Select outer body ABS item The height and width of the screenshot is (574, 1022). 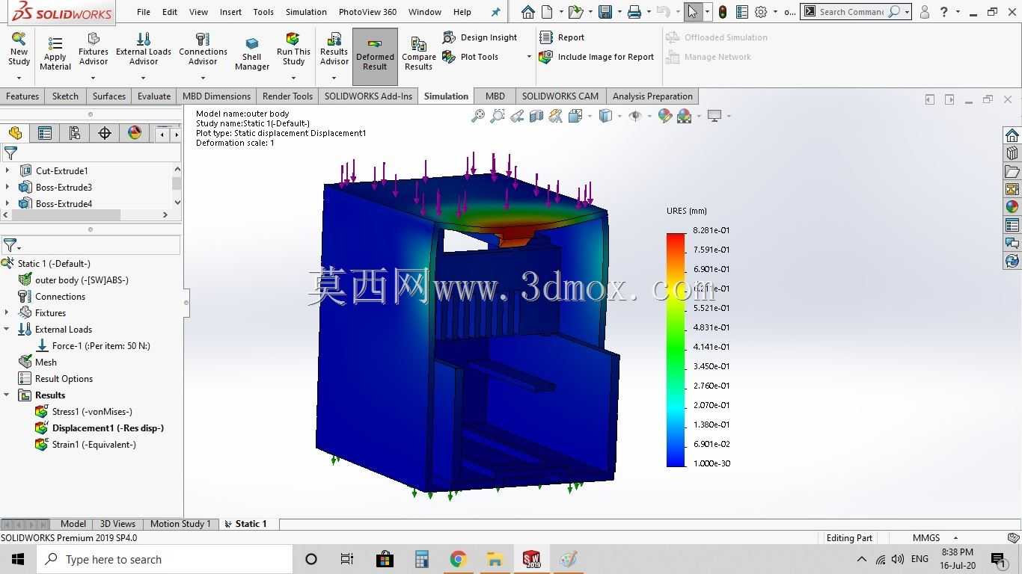pyautogui.click(x=73, y=280)
